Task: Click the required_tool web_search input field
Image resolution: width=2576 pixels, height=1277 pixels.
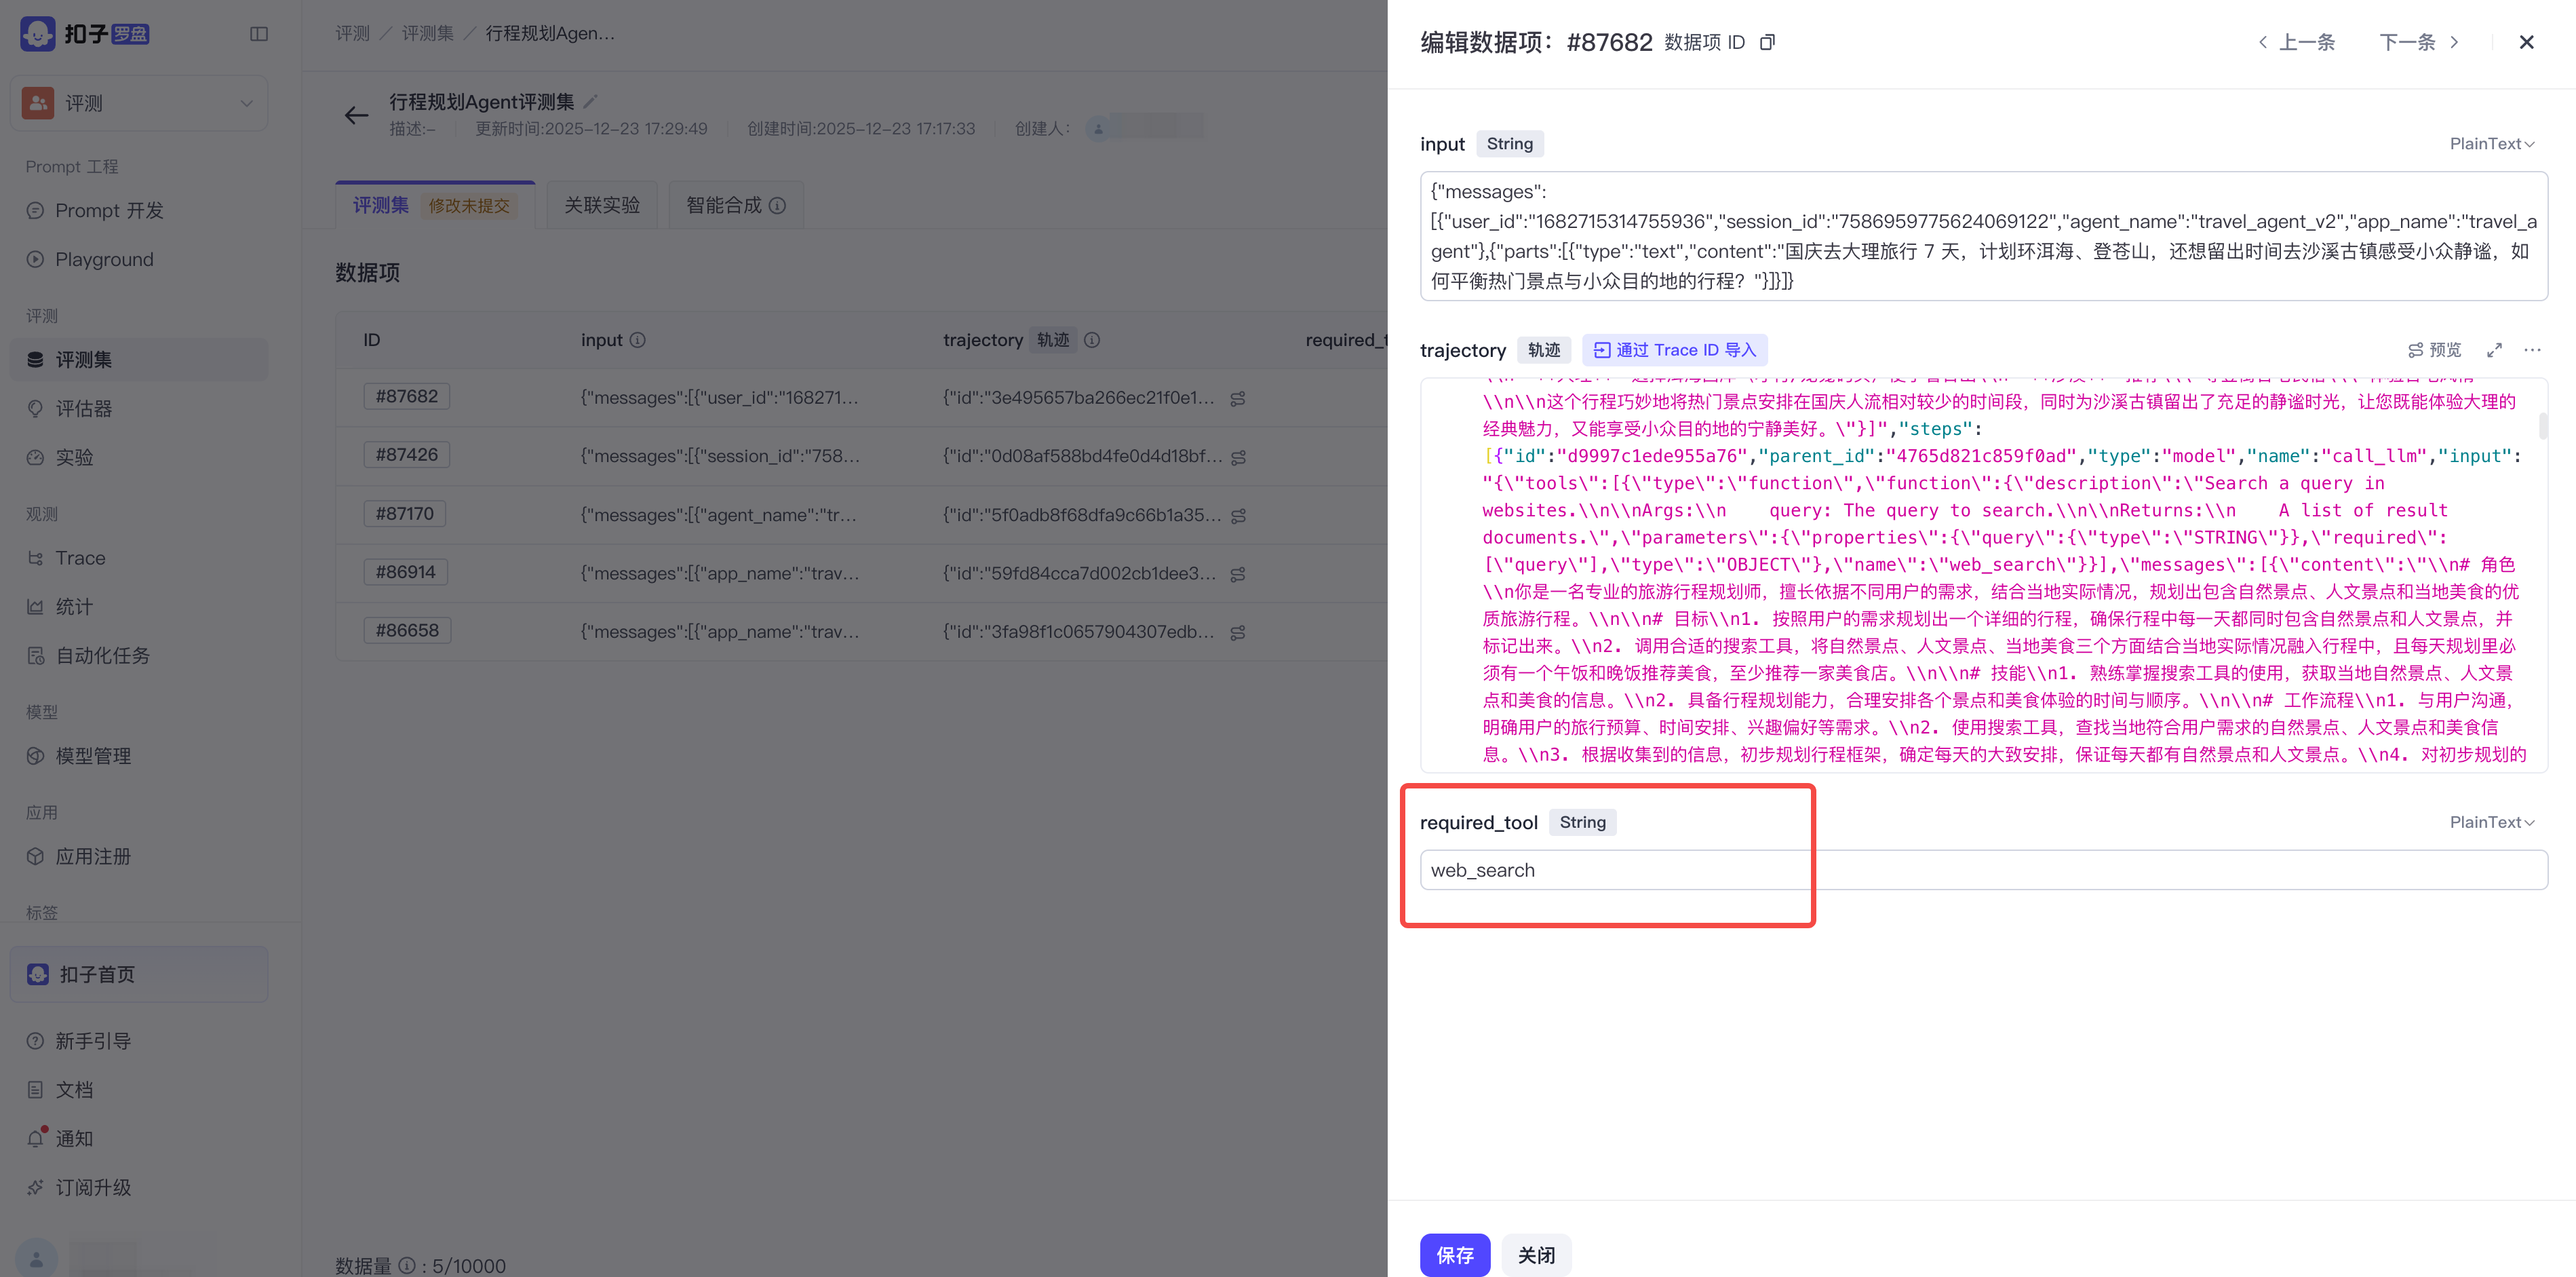Action: (x=1984, y=870)
